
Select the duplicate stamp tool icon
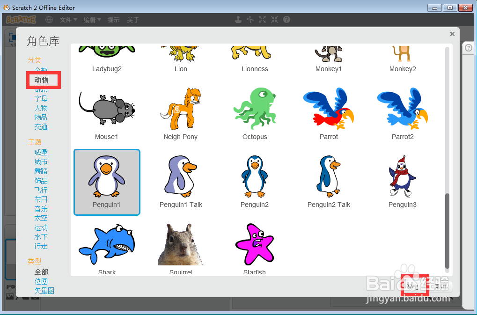[238, 20]
